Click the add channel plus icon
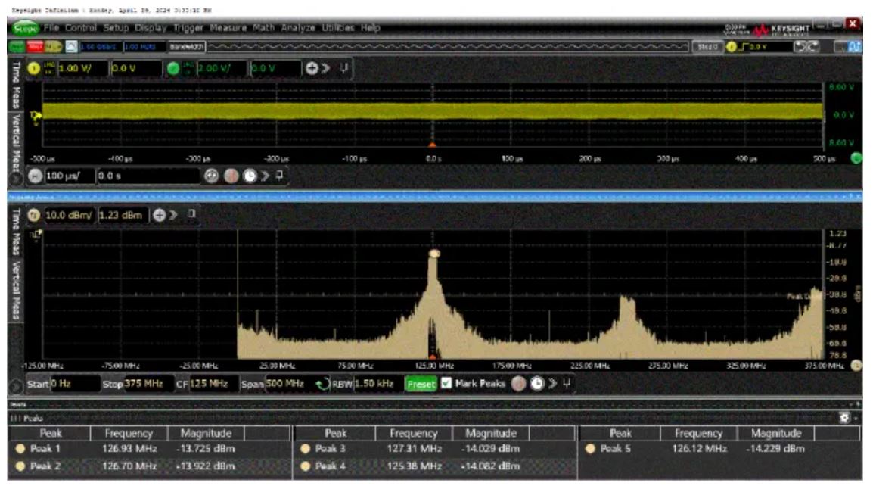 point(312,68)
